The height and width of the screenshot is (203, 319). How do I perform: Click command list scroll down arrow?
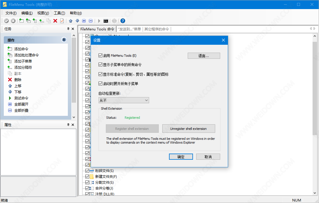(x=315, y=193)
